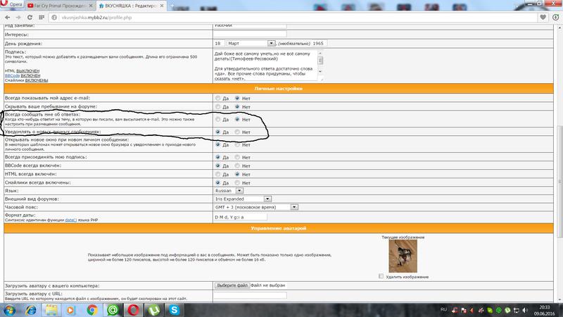
Task: Click the Windows Start button
Action: pos(12,310)
